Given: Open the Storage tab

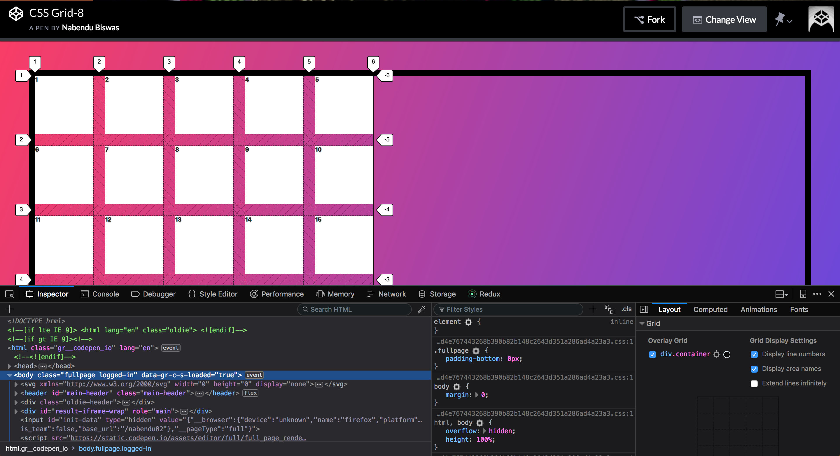Looking at the screenshot, I should (x=437, y=294).
